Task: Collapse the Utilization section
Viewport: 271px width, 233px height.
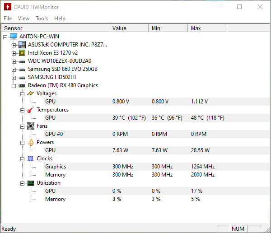Action: [22, 183]
